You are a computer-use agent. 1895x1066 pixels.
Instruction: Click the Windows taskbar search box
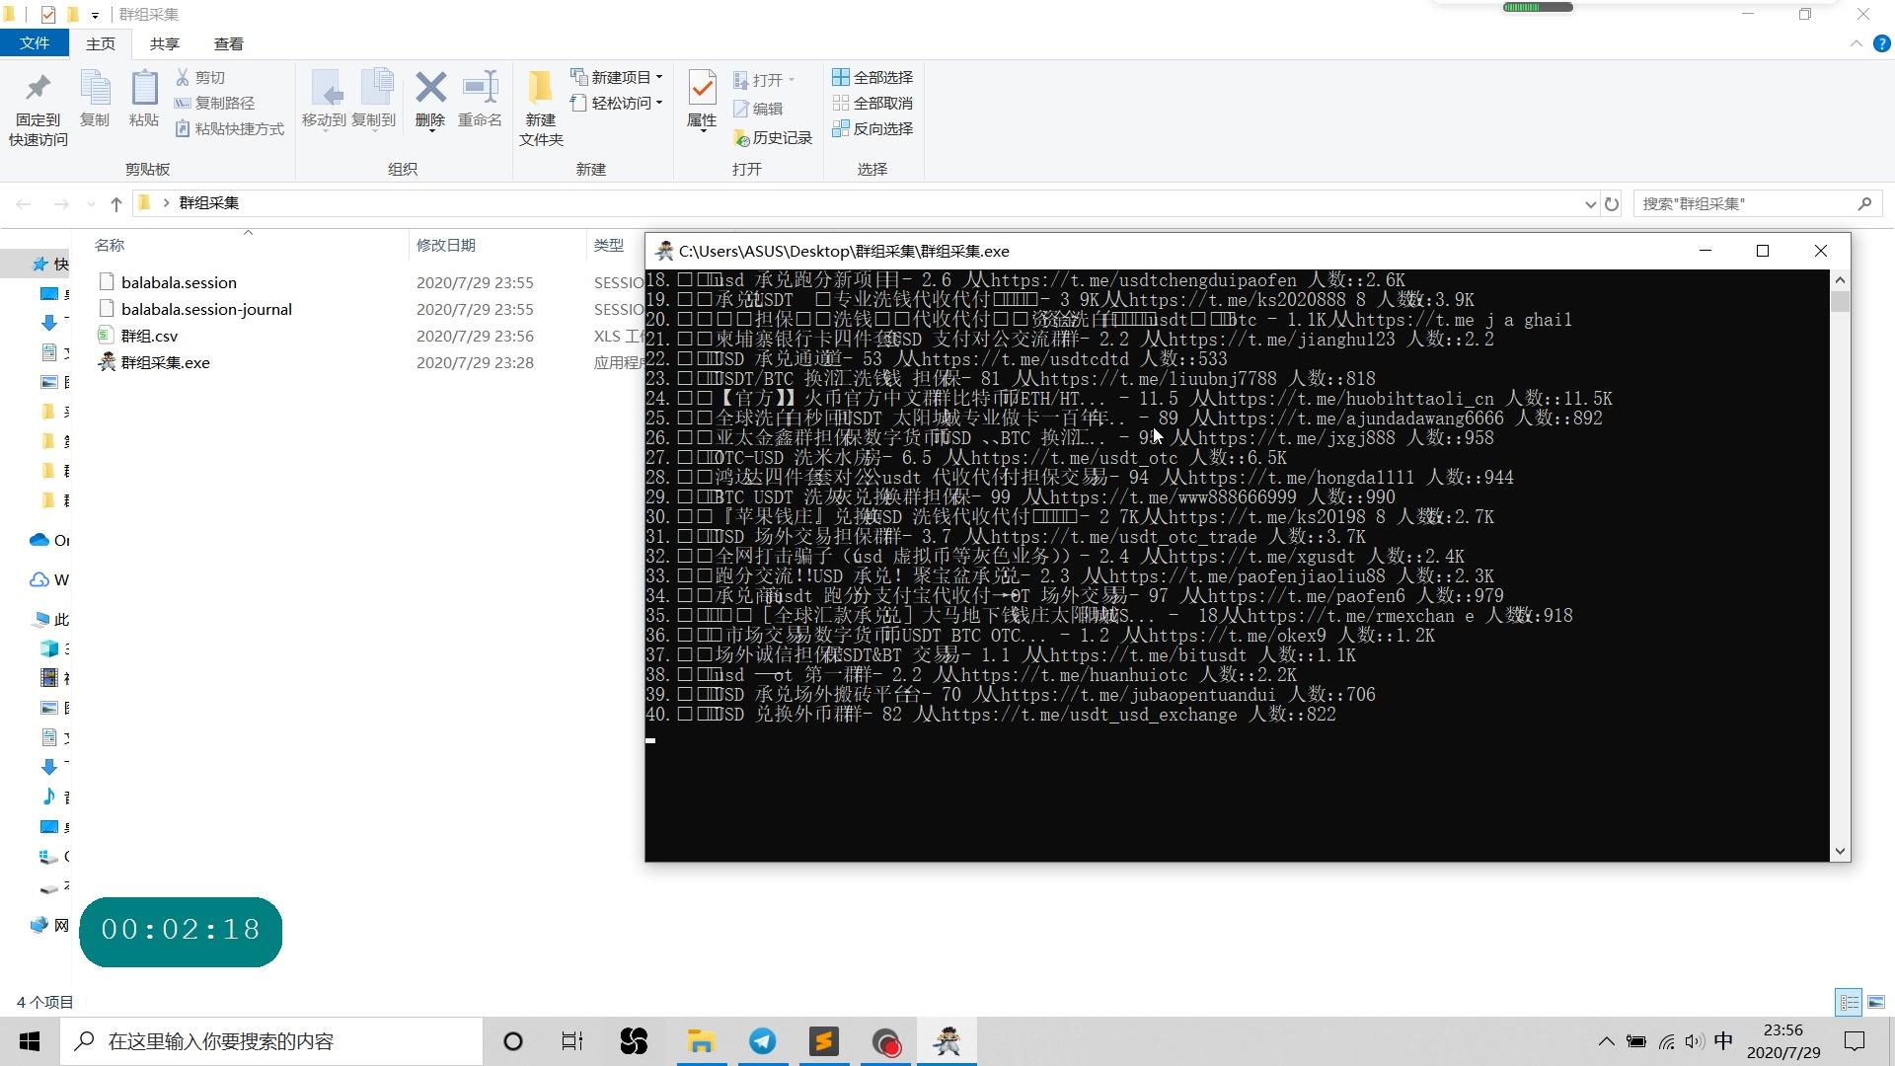[x=271, y=1041]
